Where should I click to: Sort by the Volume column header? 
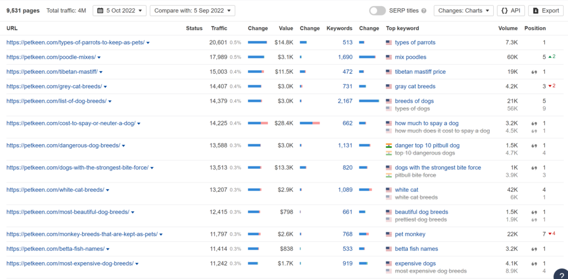508,28
